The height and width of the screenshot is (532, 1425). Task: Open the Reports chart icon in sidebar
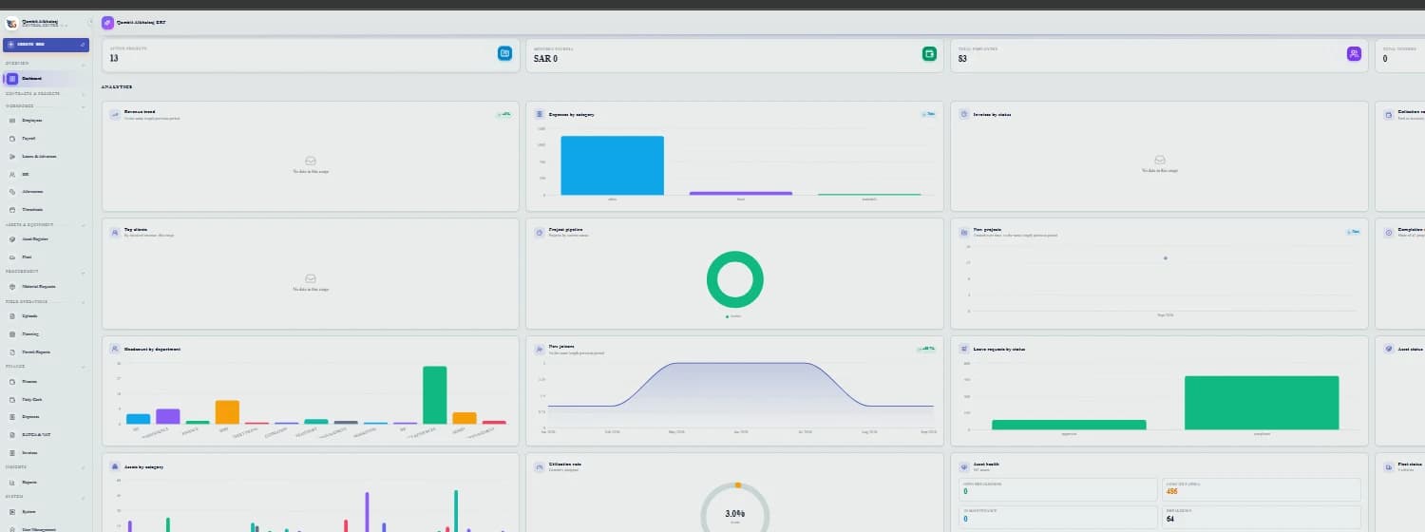point(12,483)
